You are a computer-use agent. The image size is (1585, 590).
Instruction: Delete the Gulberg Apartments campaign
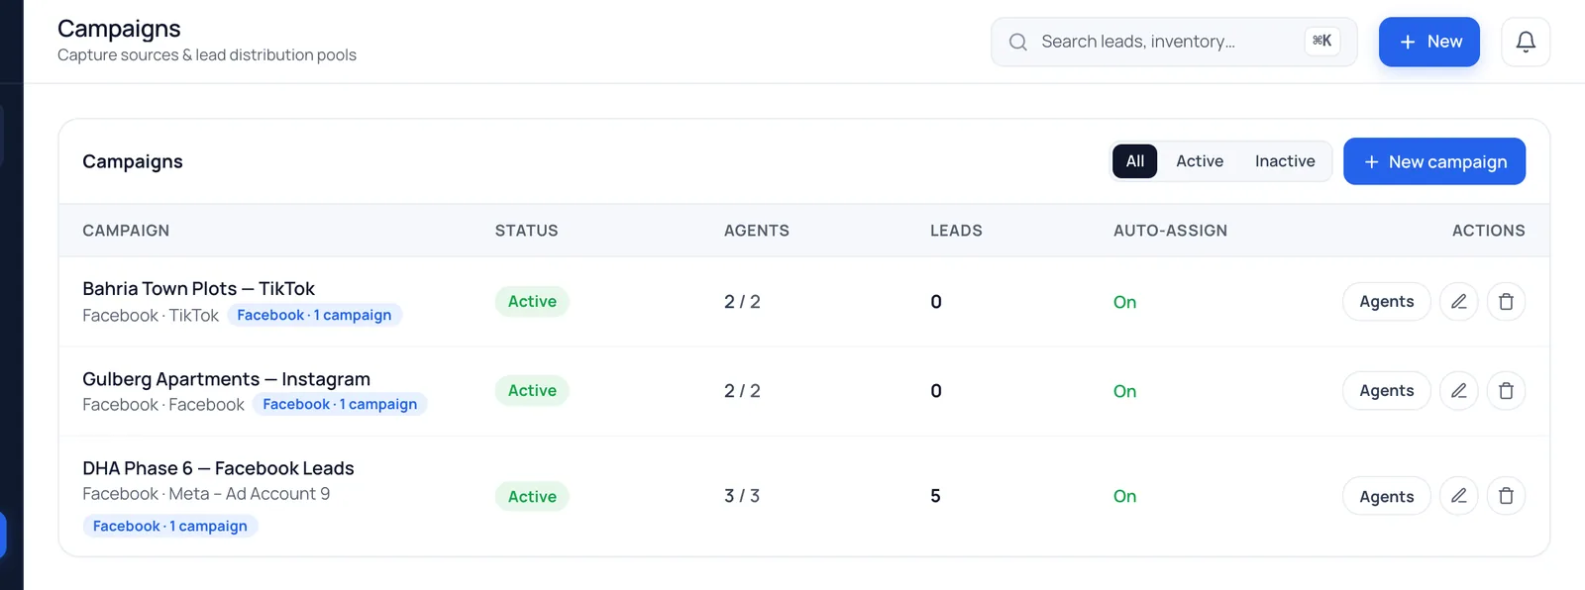1506,391
